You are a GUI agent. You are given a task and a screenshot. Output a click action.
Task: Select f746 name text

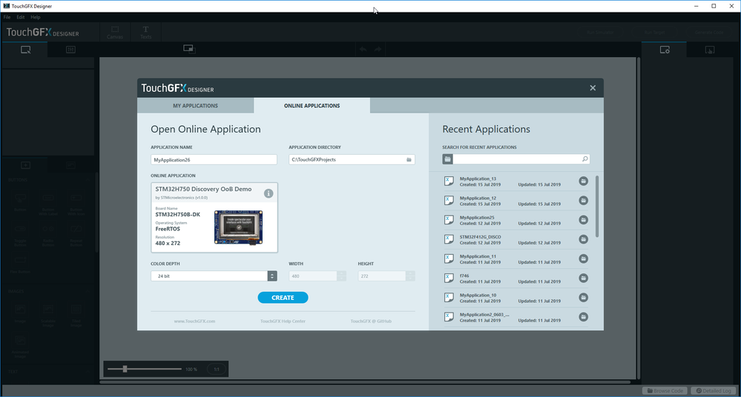pyautogui.click(x=464, y=276)
